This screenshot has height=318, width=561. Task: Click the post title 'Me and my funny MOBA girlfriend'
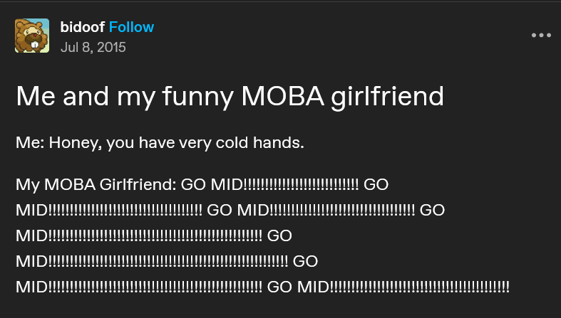click(230, 96)
